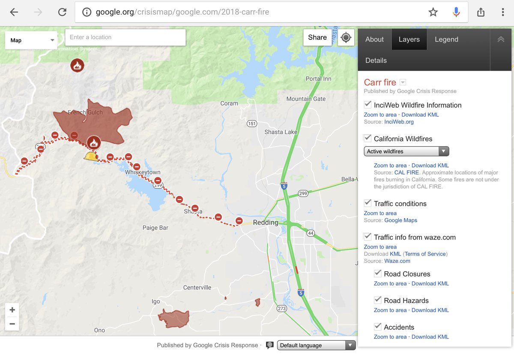514x354 pixels.
Task: Download KML for Road Closures
Action: tap(430, 283)
